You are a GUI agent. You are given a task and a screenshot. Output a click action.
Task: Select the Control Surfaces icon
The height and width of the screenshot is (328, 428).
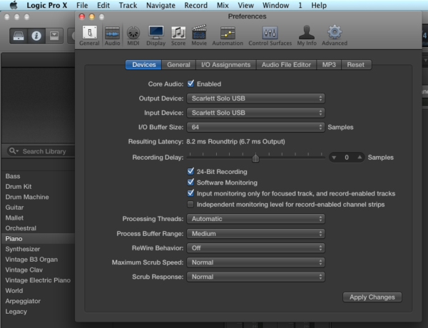pos(270,34)
